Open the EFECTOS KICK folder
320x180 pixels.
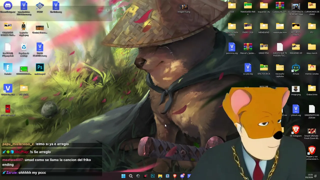(x=264, y=69)
